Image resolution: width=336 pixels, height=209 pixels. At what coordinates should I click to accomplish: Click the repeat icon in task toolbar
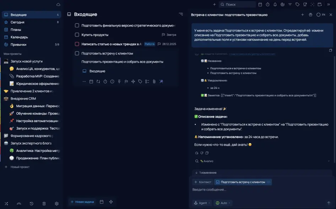click(98, 81)
